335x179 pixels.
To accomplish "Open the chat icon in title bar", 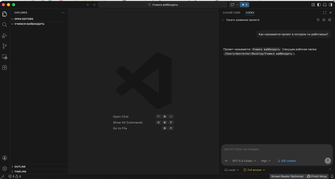I will [x=232, y=5].
